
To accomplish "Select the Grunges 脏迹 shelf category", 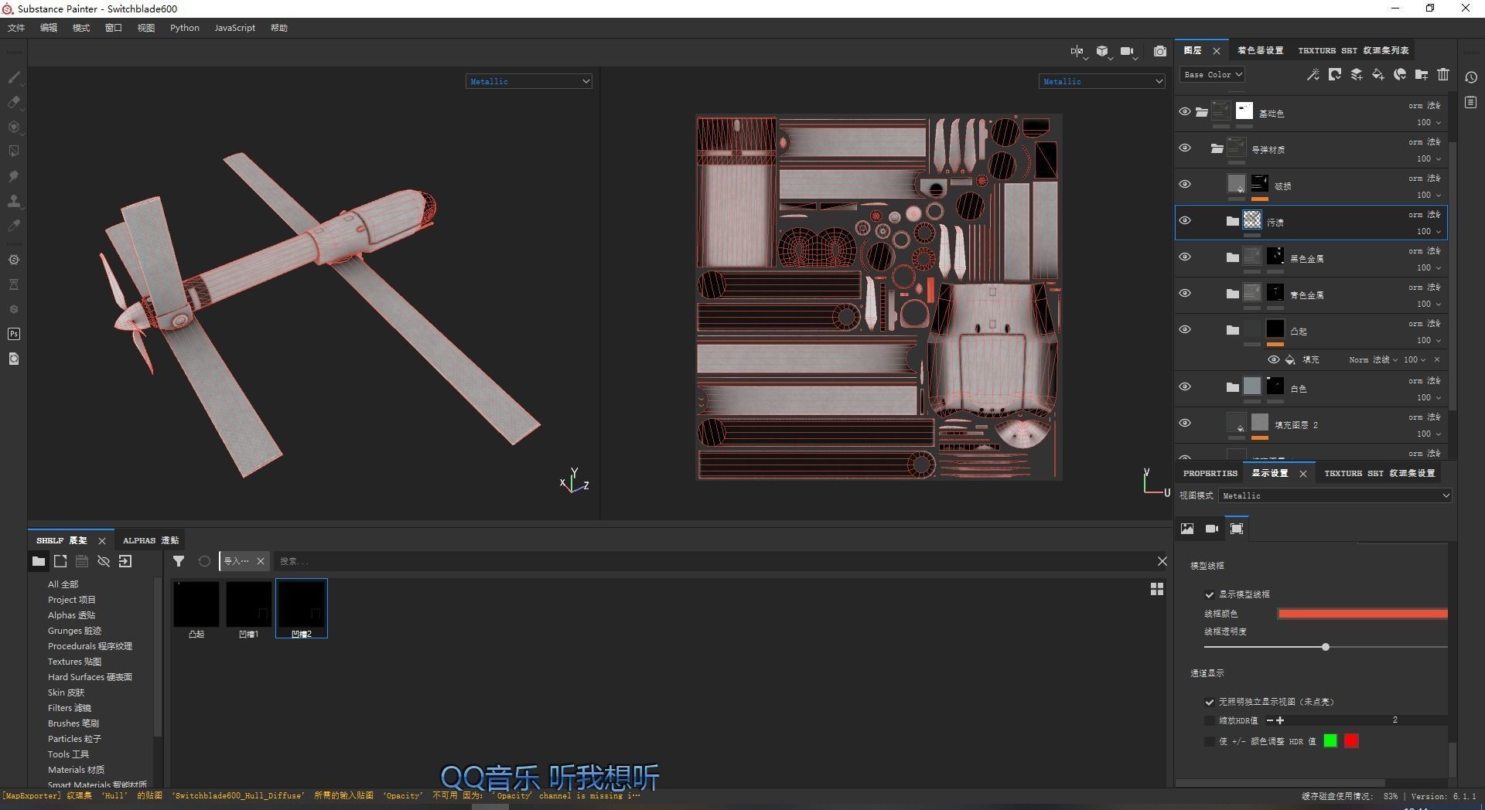I will (75, 631).
